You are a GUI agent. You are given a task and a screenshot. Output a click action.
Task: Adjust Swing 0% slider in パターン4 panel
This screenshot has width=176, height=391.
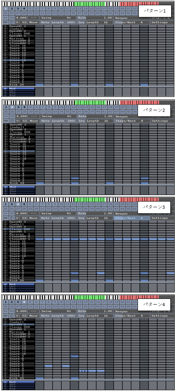click(58, 311)
